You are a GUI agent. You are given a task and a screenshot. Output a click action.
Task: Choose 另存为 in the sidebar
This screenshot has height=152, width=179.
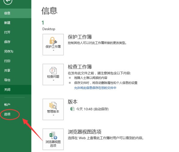[x=9, y=51]
